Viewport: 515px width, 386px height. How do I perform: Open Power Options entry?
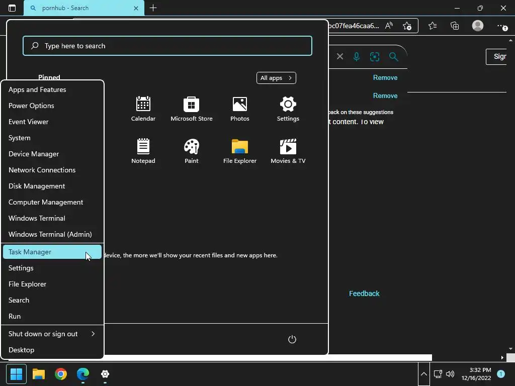(52, 106)
